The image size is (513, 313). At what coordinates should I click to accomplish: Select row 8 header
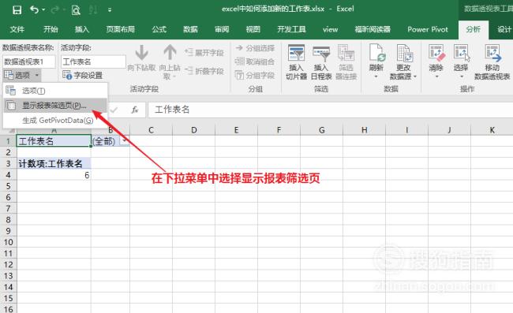8,219
